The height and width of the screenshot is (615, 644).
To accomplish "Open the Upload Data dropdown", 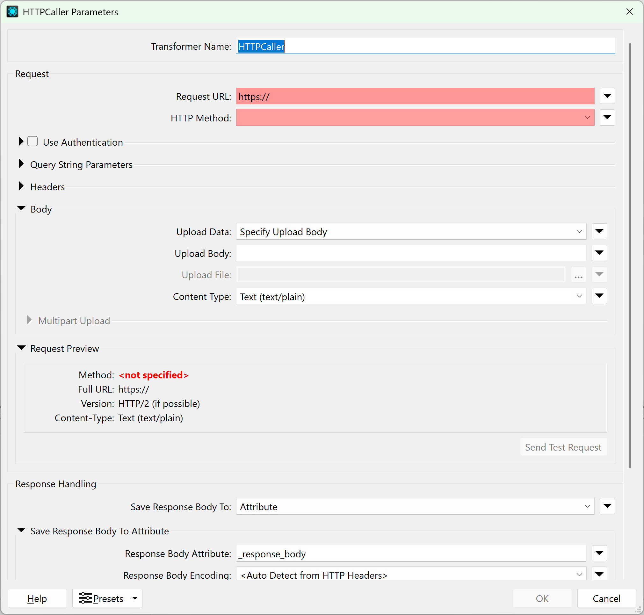I will 579,231.
